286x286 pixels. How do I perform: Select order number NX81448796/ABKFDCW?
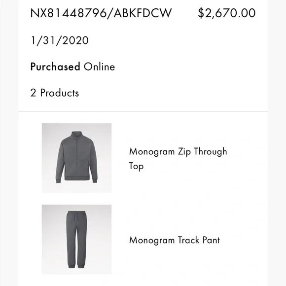101,13
